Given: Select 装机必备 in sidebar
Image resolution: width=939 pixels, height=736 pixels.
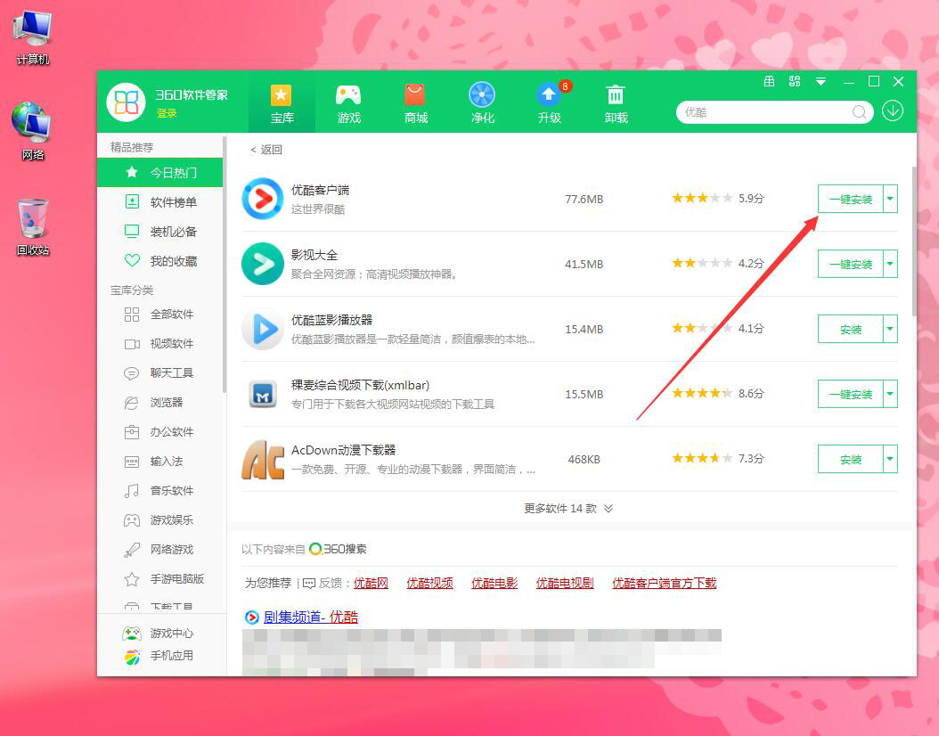Looking at the screenshot, I should pos(159,231).
